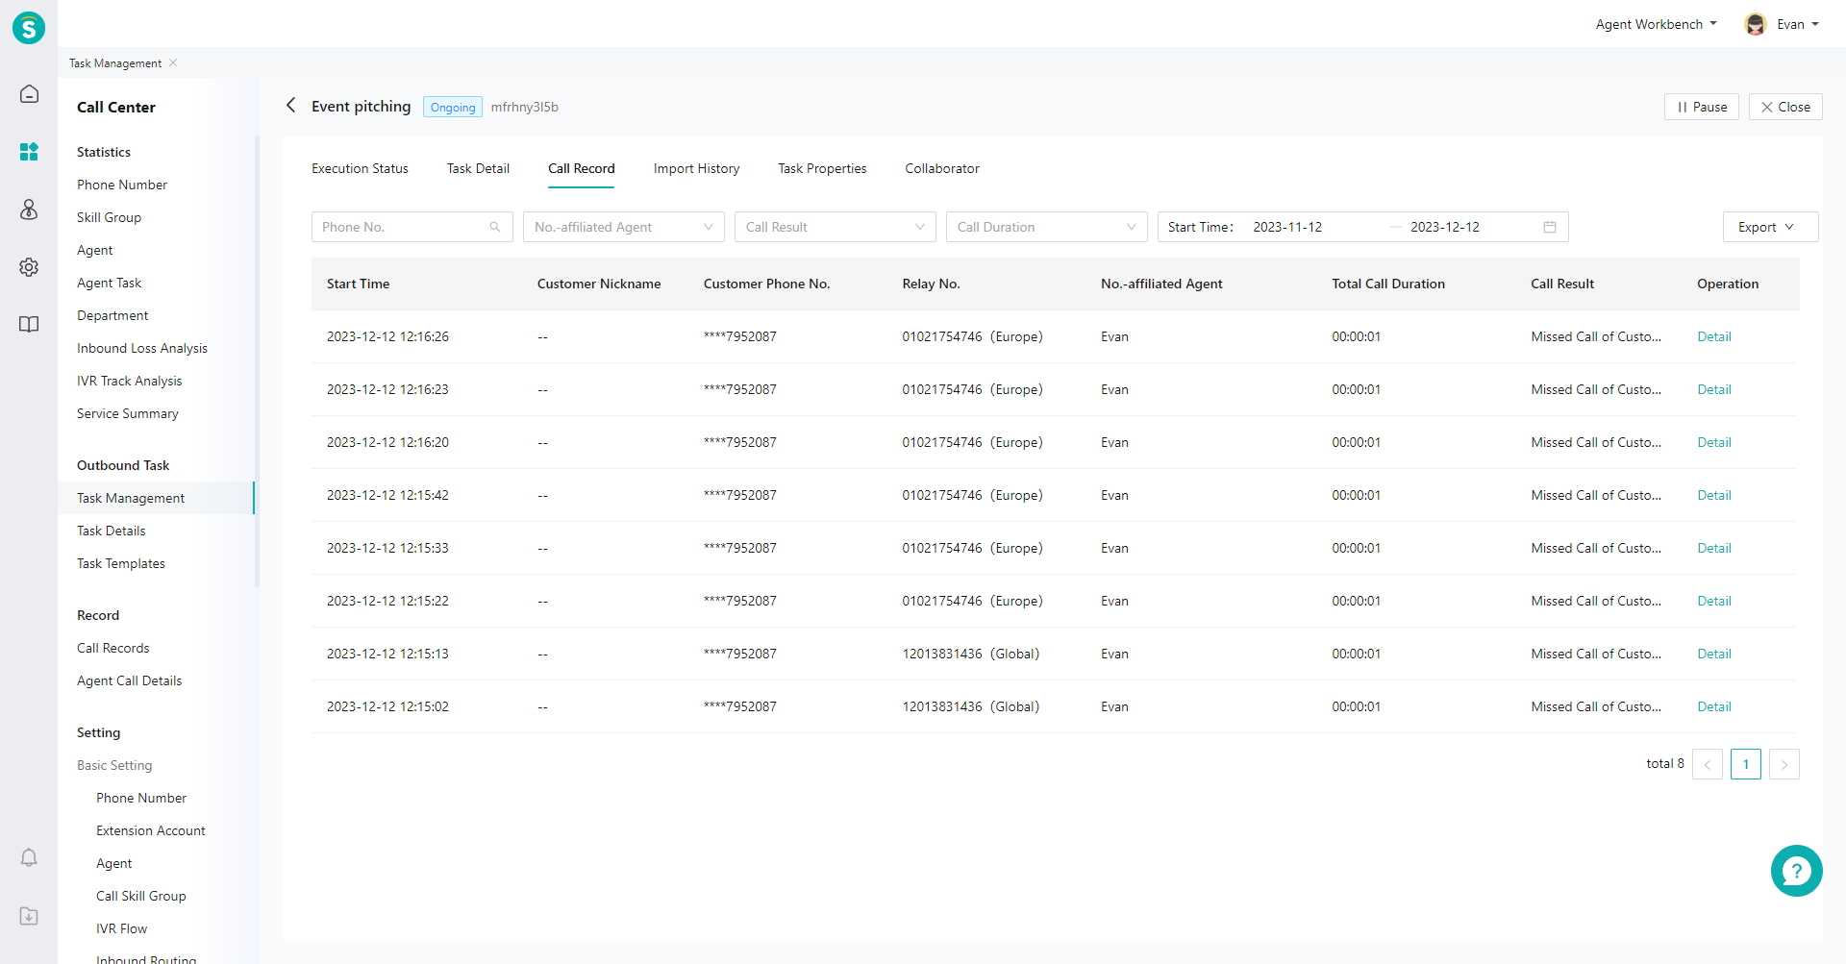Screen dimensions: 1846x964
Task: Open Detail for the 12:16:23 call
Action: click(x=1713, y=389)
